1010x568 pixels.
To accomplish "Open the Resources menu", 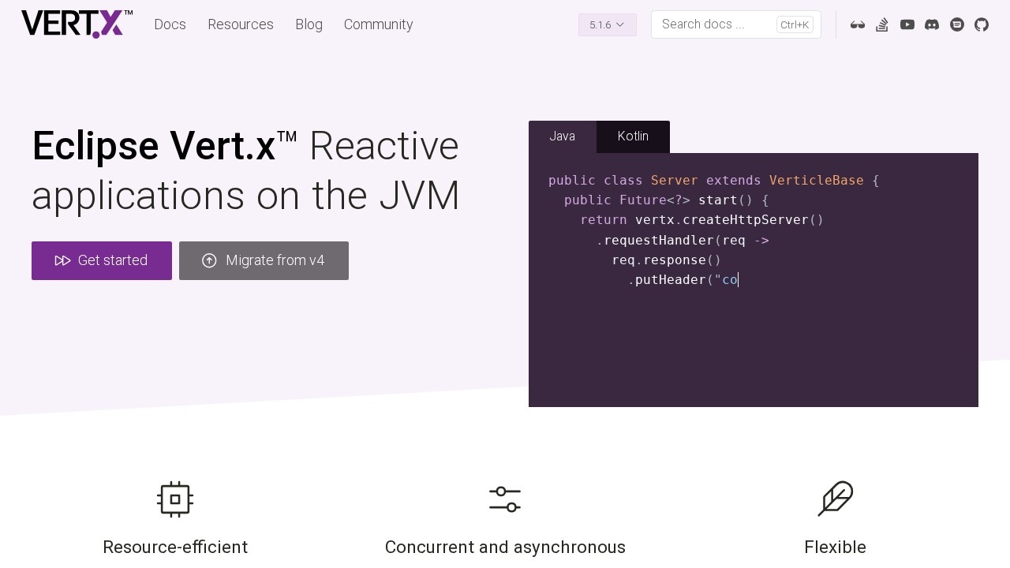I will click(241, 24).
